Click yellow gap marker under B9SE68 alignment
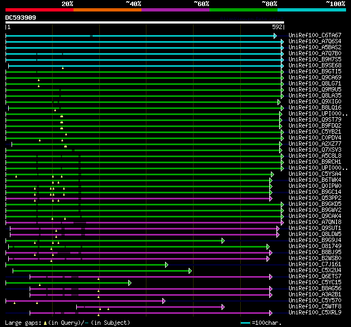Screen dimensions: 351x327 click(x=63, y=68)
